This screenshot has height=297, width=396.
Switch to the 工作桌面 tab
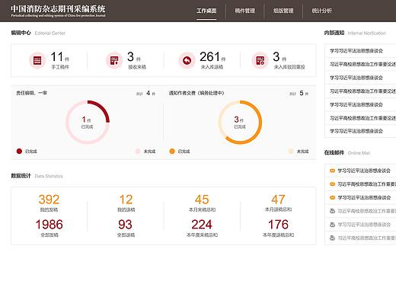(206, 11)
